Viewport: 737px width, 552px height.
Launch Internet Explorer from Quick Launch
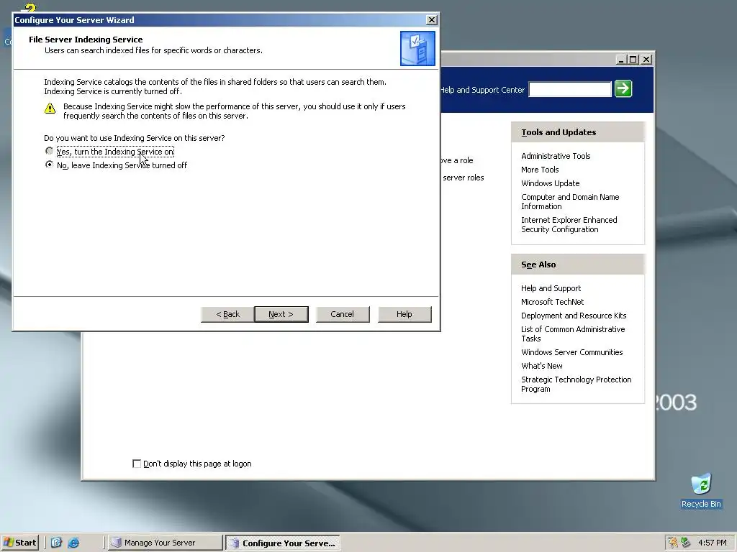(x=73, y=543)
